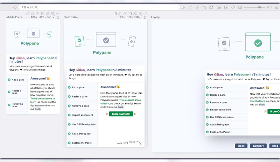This screenshot has height=162, width=280.
Task: Open the Docs button in Laptop pane
Action: tap(241, 146)
